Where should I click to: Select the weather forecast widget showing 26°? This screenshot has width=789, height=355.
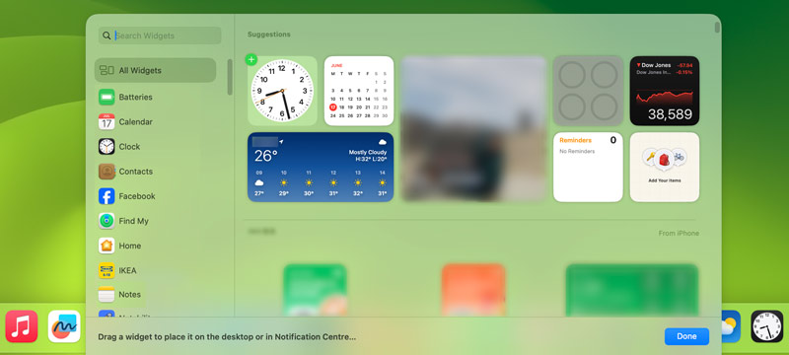coord(321,167)
